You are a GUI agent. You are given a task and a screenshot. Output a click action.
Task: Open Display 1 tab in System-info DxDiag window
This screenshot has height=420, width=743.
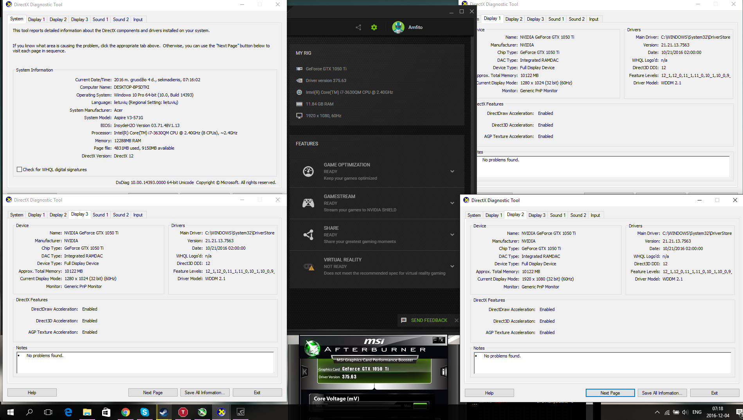pyautogui.click(x=36, y=20)
